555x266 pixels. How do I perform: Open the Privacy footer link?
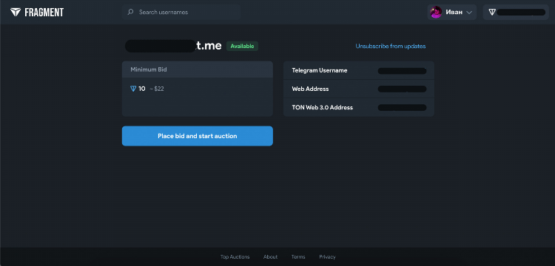(x=327, y=257)
